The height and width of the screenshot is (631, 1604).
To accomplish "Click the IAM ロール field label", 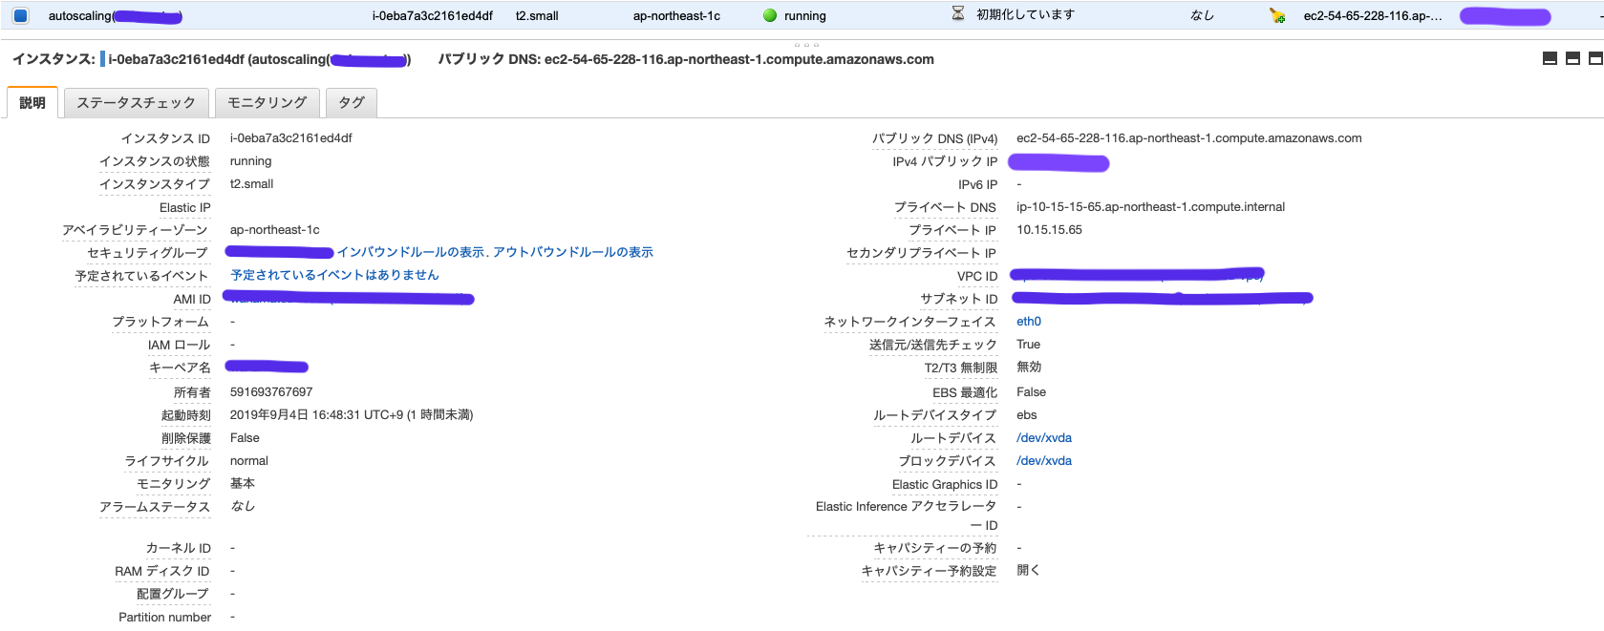I will coord(179,346).
